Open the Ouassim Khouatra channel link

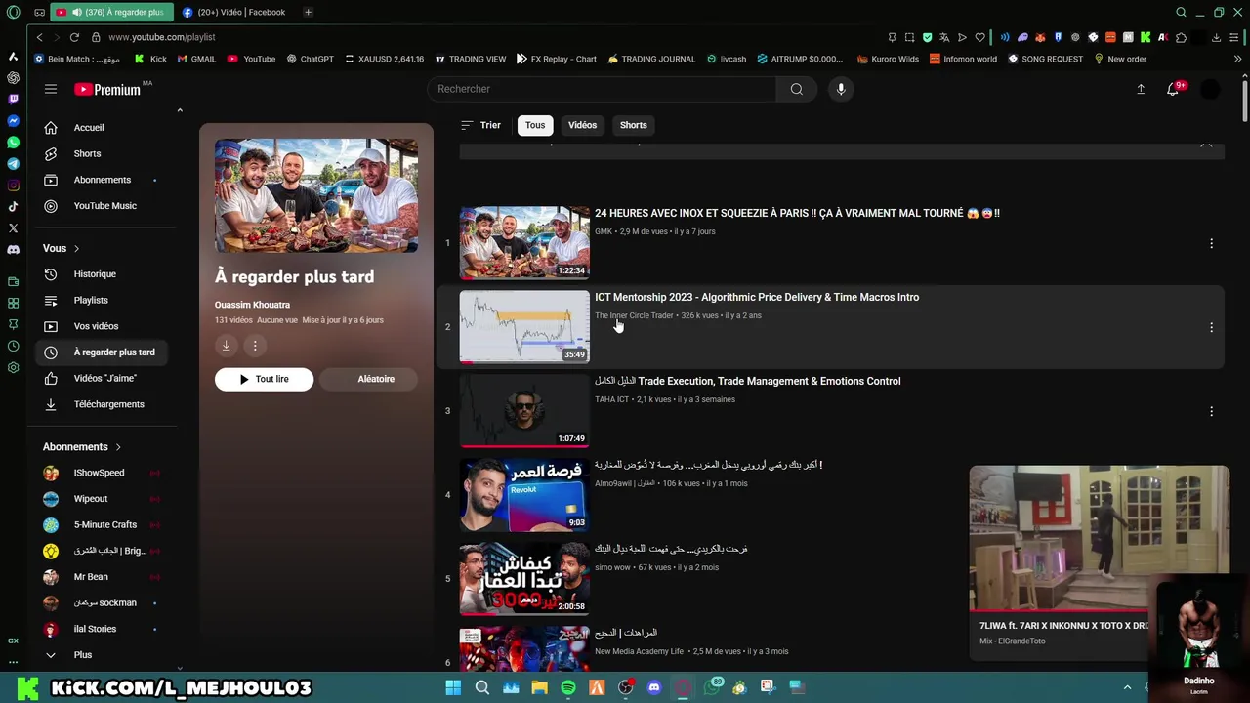pos(252,305)
